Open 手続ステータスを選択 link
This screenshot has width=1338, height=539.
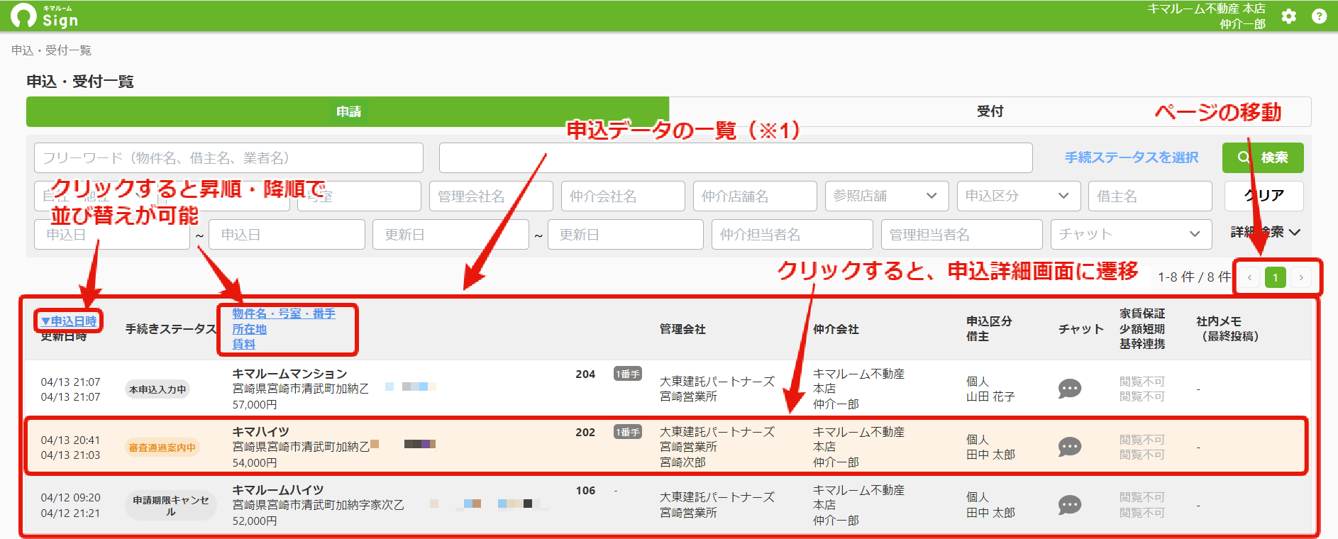click(x=1131, y=157)
